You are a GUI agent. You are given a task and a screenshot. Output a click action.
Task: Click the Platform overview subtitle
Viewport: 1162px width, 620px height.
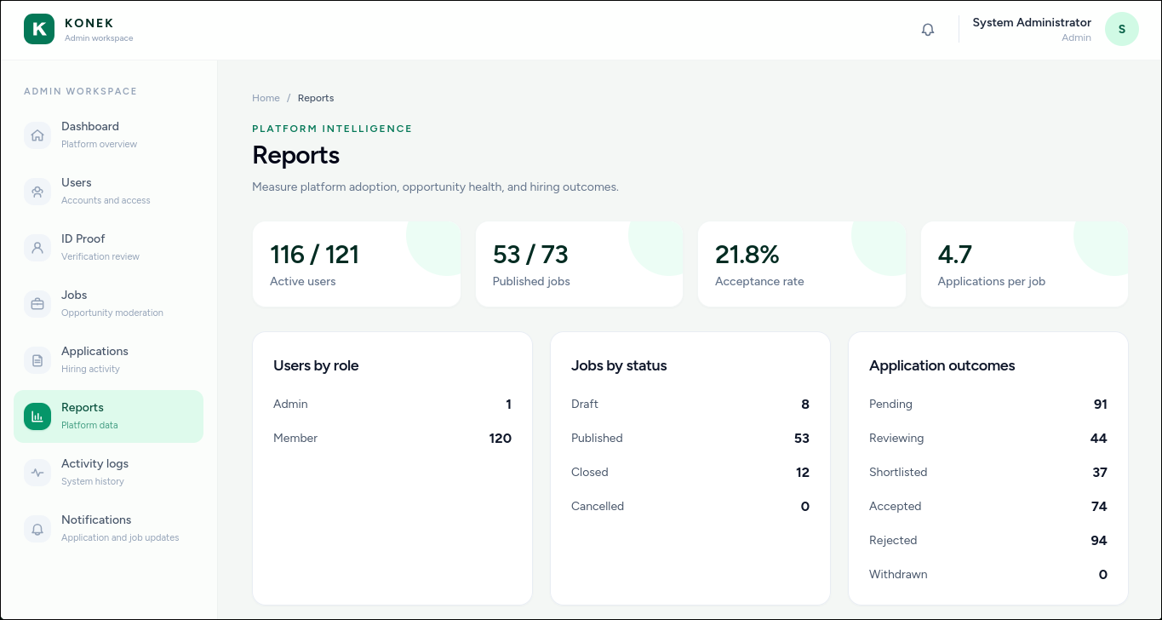click(x=99, y=144)
